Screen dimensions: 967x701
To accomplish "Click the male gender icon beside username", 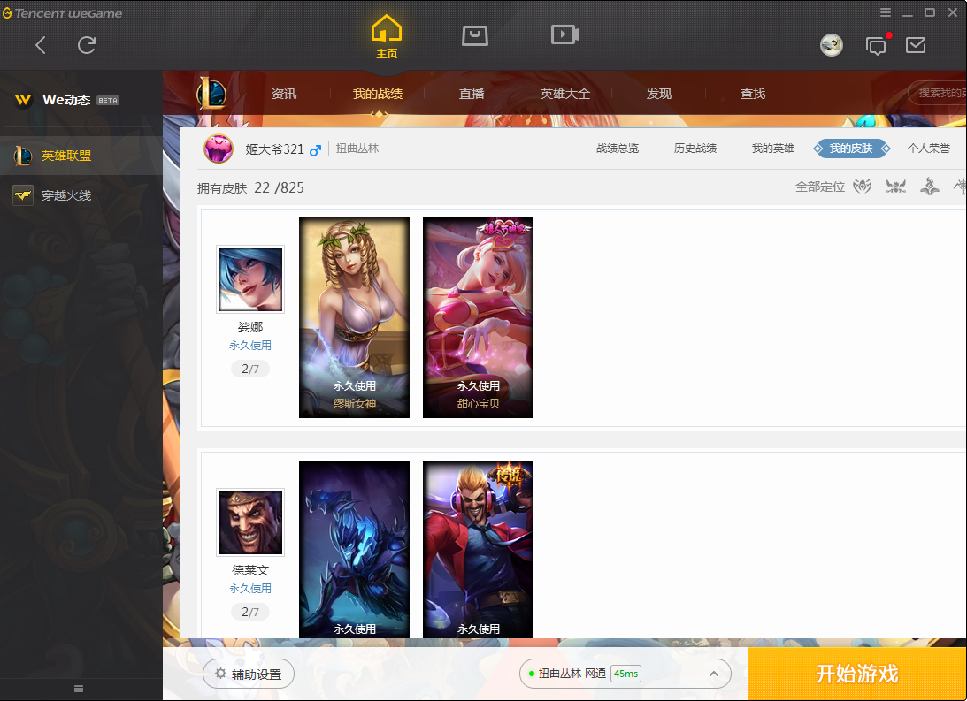I will pos(315,149).
